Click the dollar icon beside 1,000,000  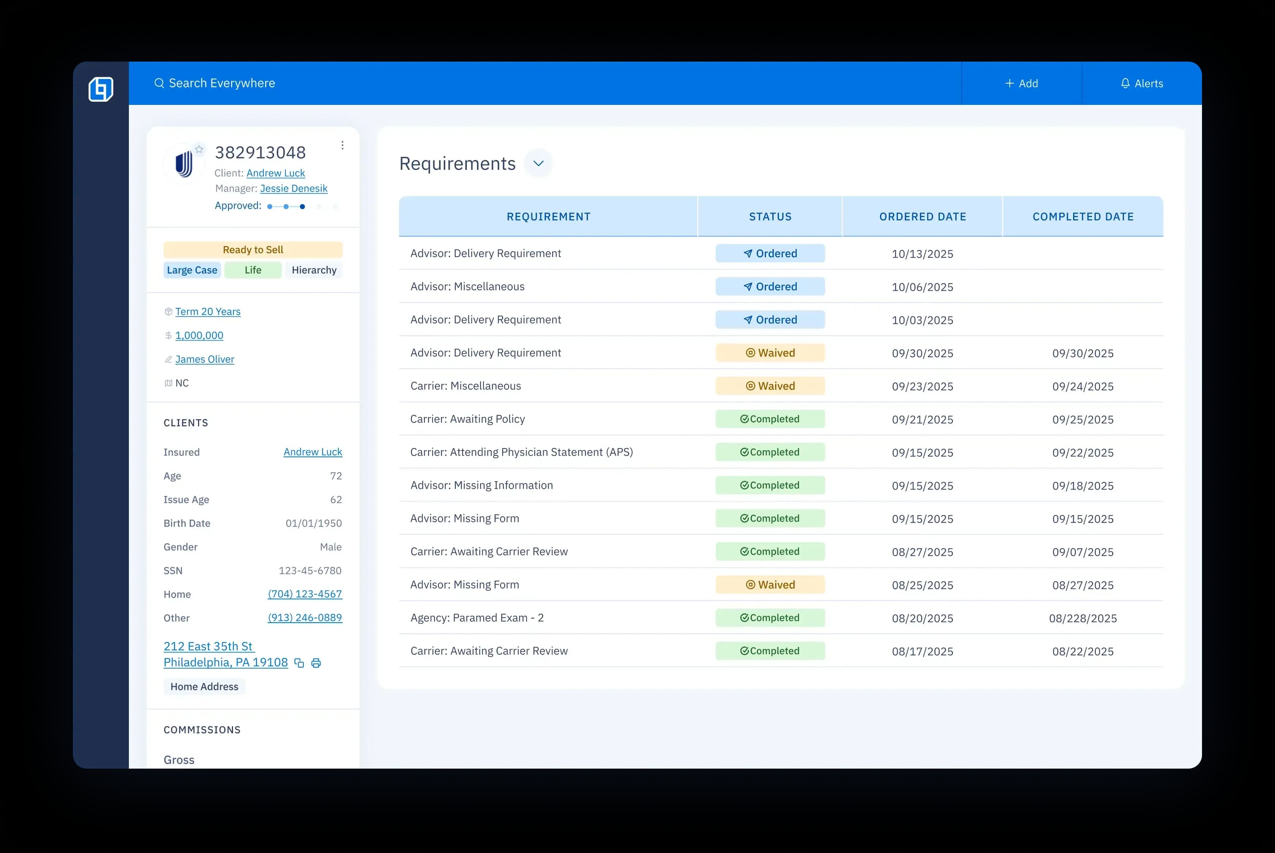pos(168,335)
